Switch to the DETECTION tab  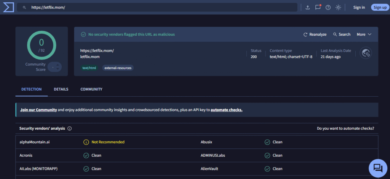[32, 89]
